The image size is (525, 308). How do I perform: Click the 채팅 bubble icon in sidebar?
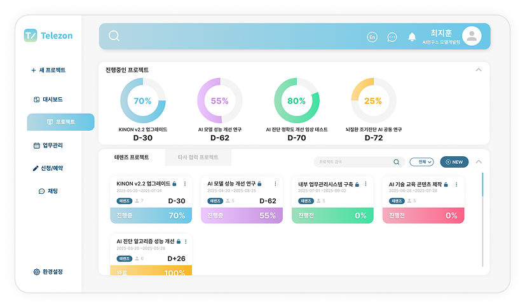point(41,191)
